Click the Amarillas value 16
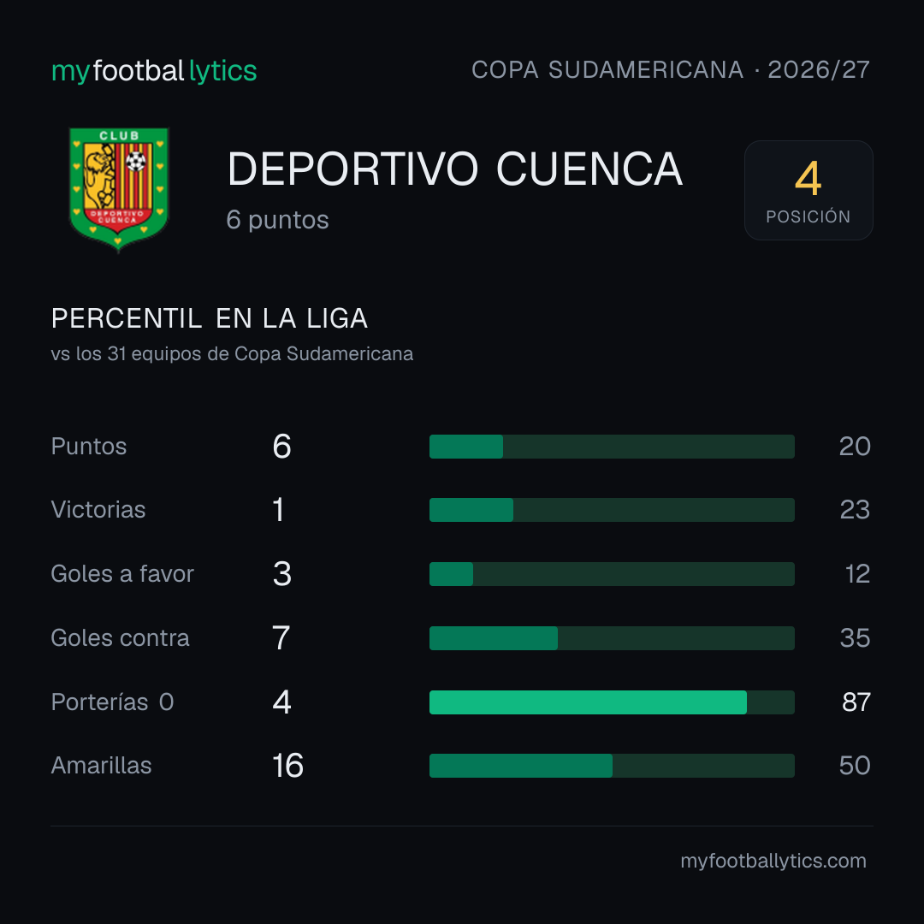The image size is (924, 924). 287,766
